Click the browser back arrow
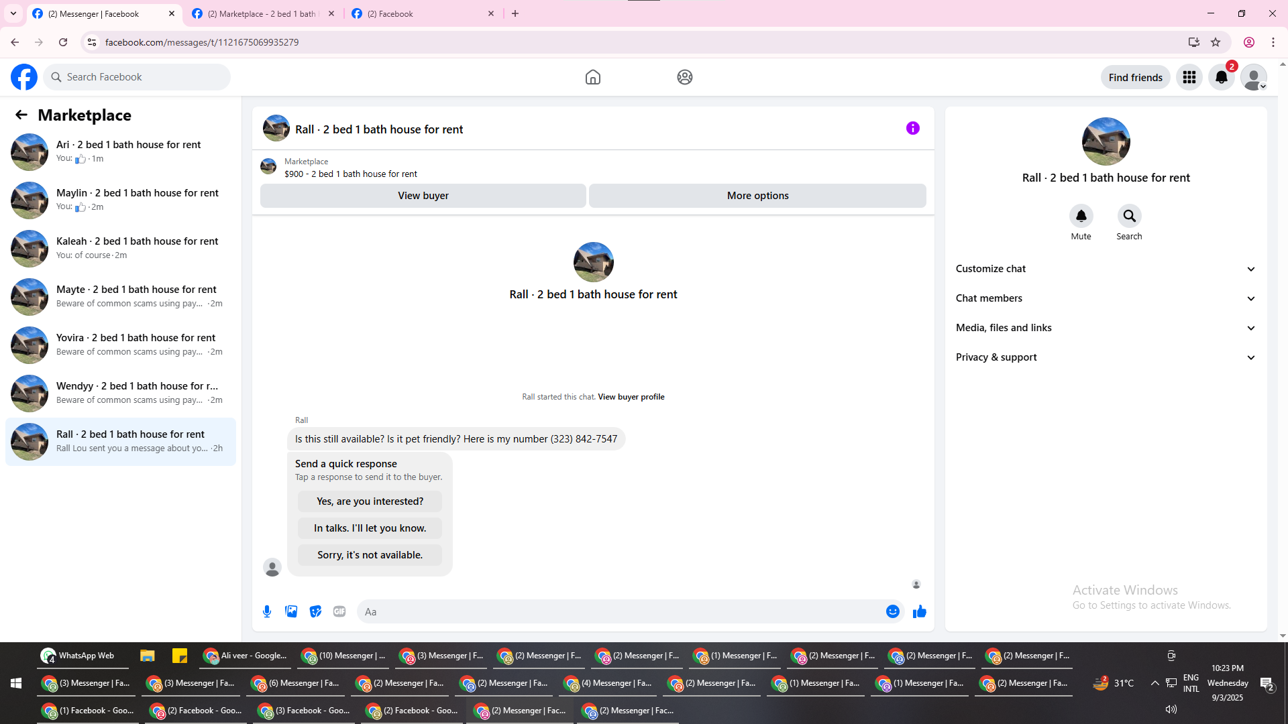 click(x=15, y=42)
